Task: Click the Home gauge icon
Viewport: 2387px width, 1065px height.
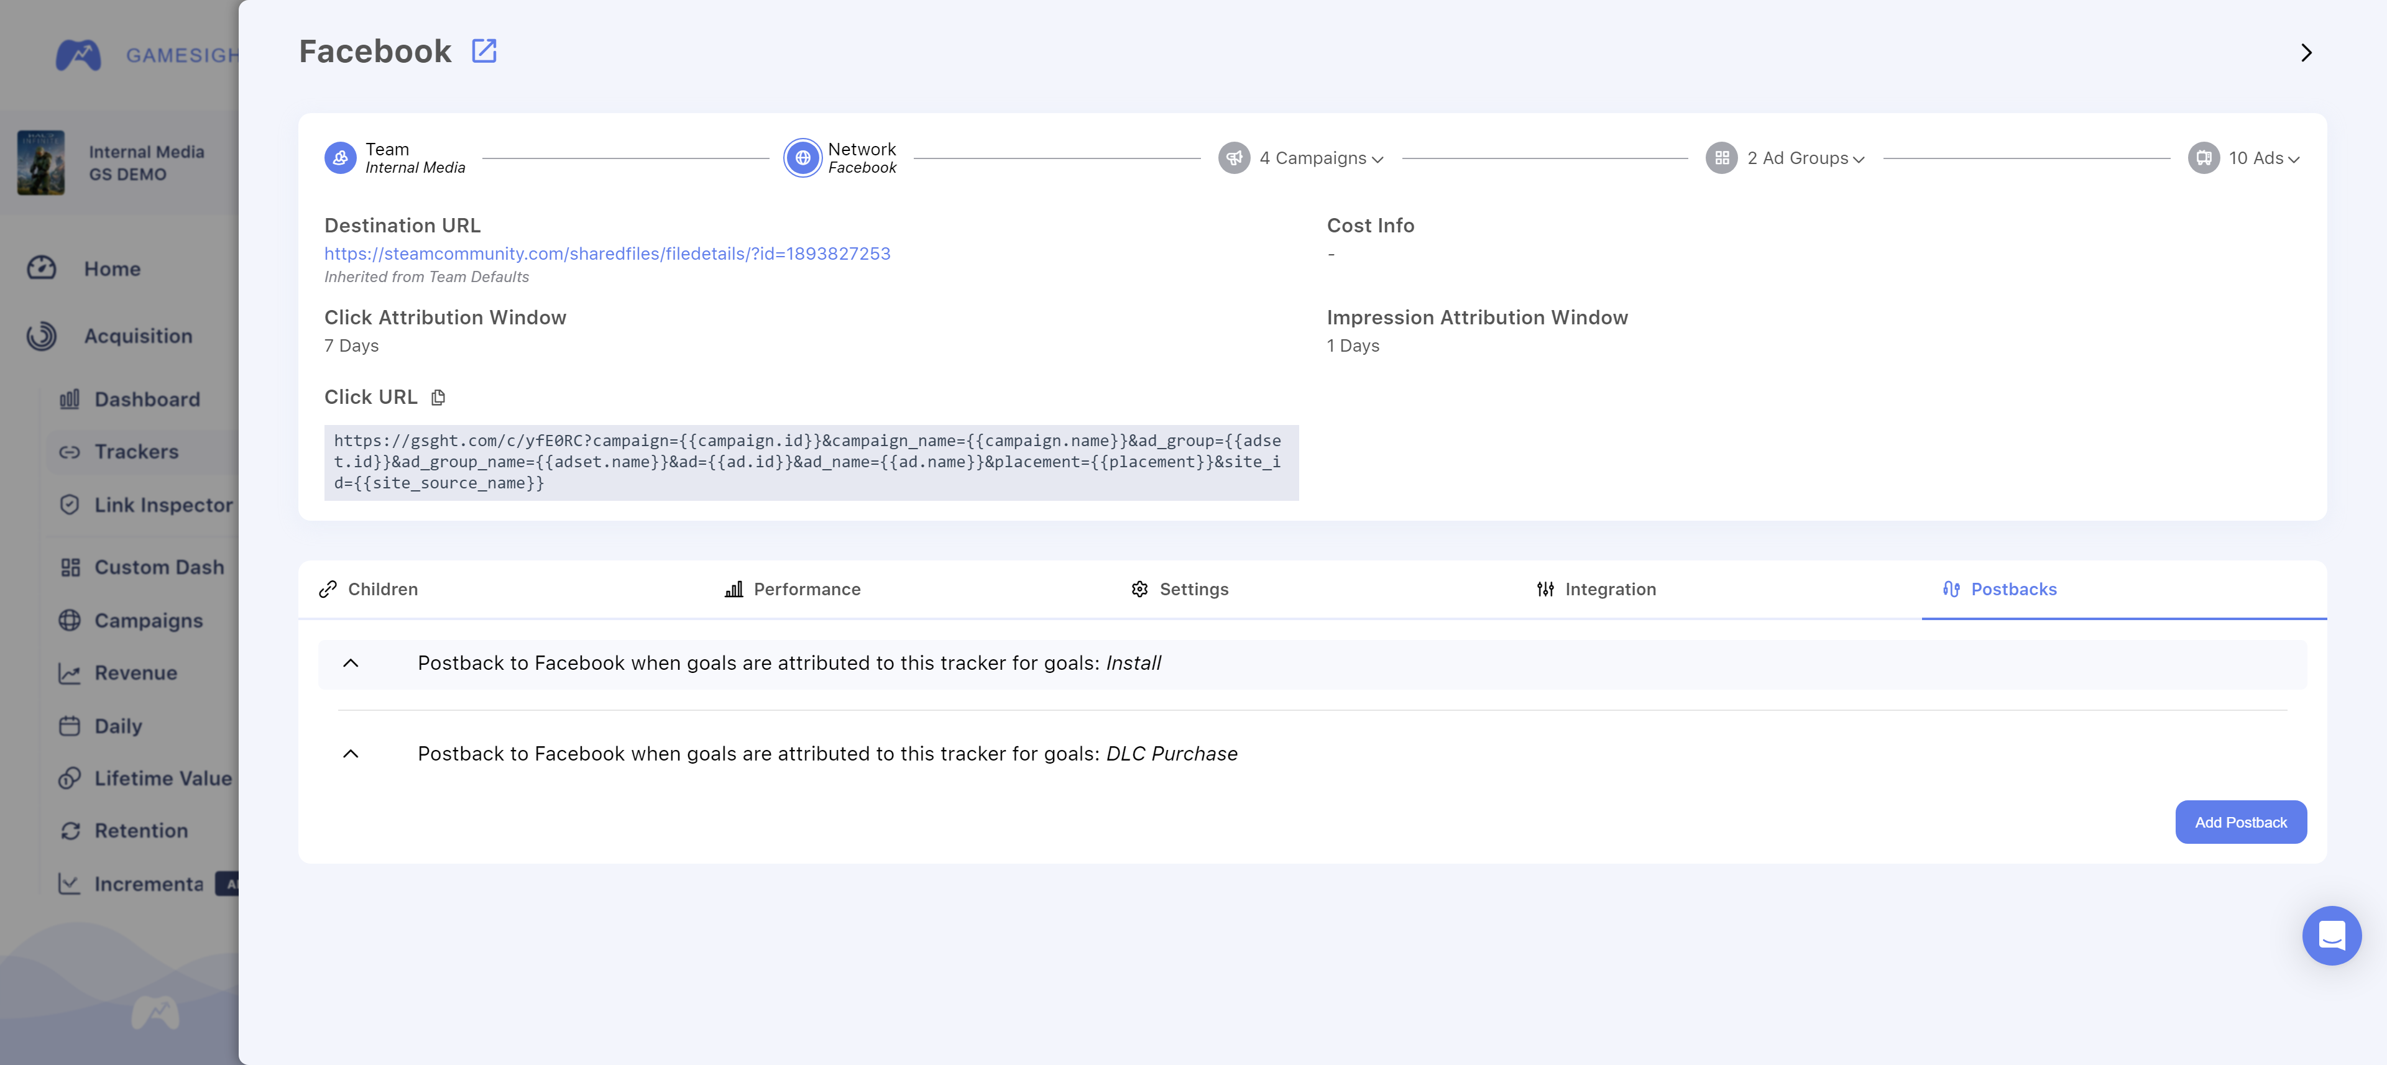Action: click(42, 268)
